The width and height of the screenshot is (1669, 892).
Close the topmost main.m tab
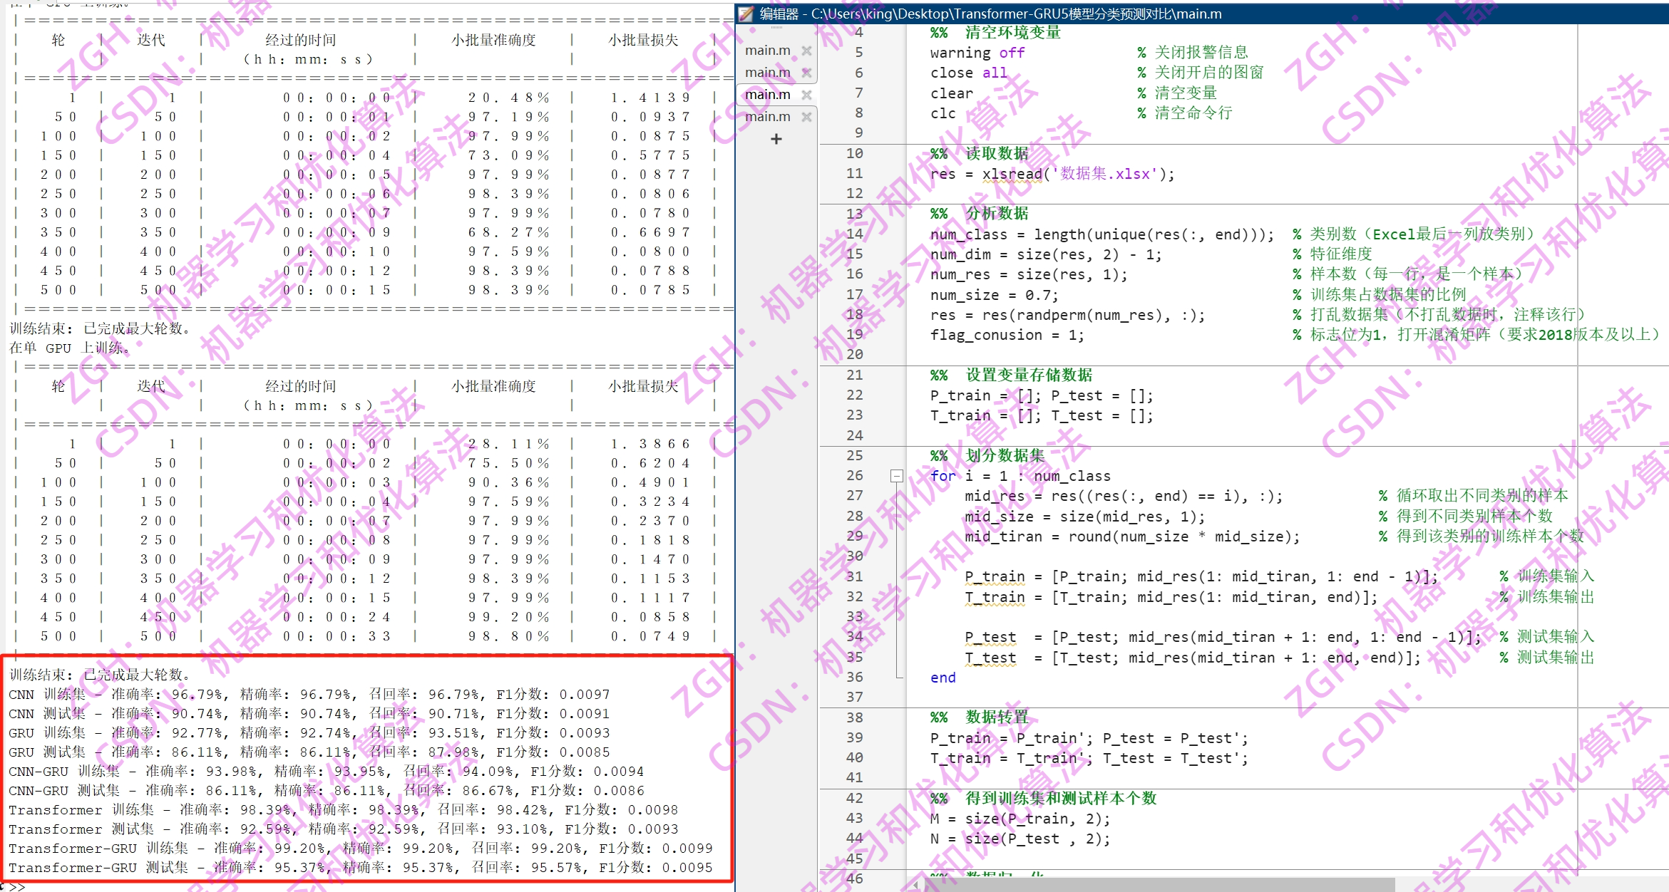pyautogui.click(x=806, y=50)
